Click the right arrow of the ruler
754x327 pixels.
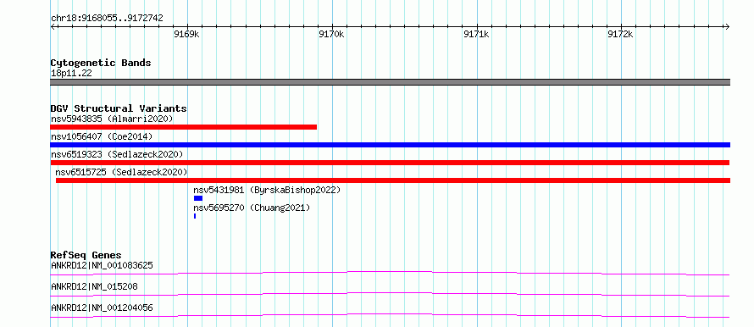[728, 26]
